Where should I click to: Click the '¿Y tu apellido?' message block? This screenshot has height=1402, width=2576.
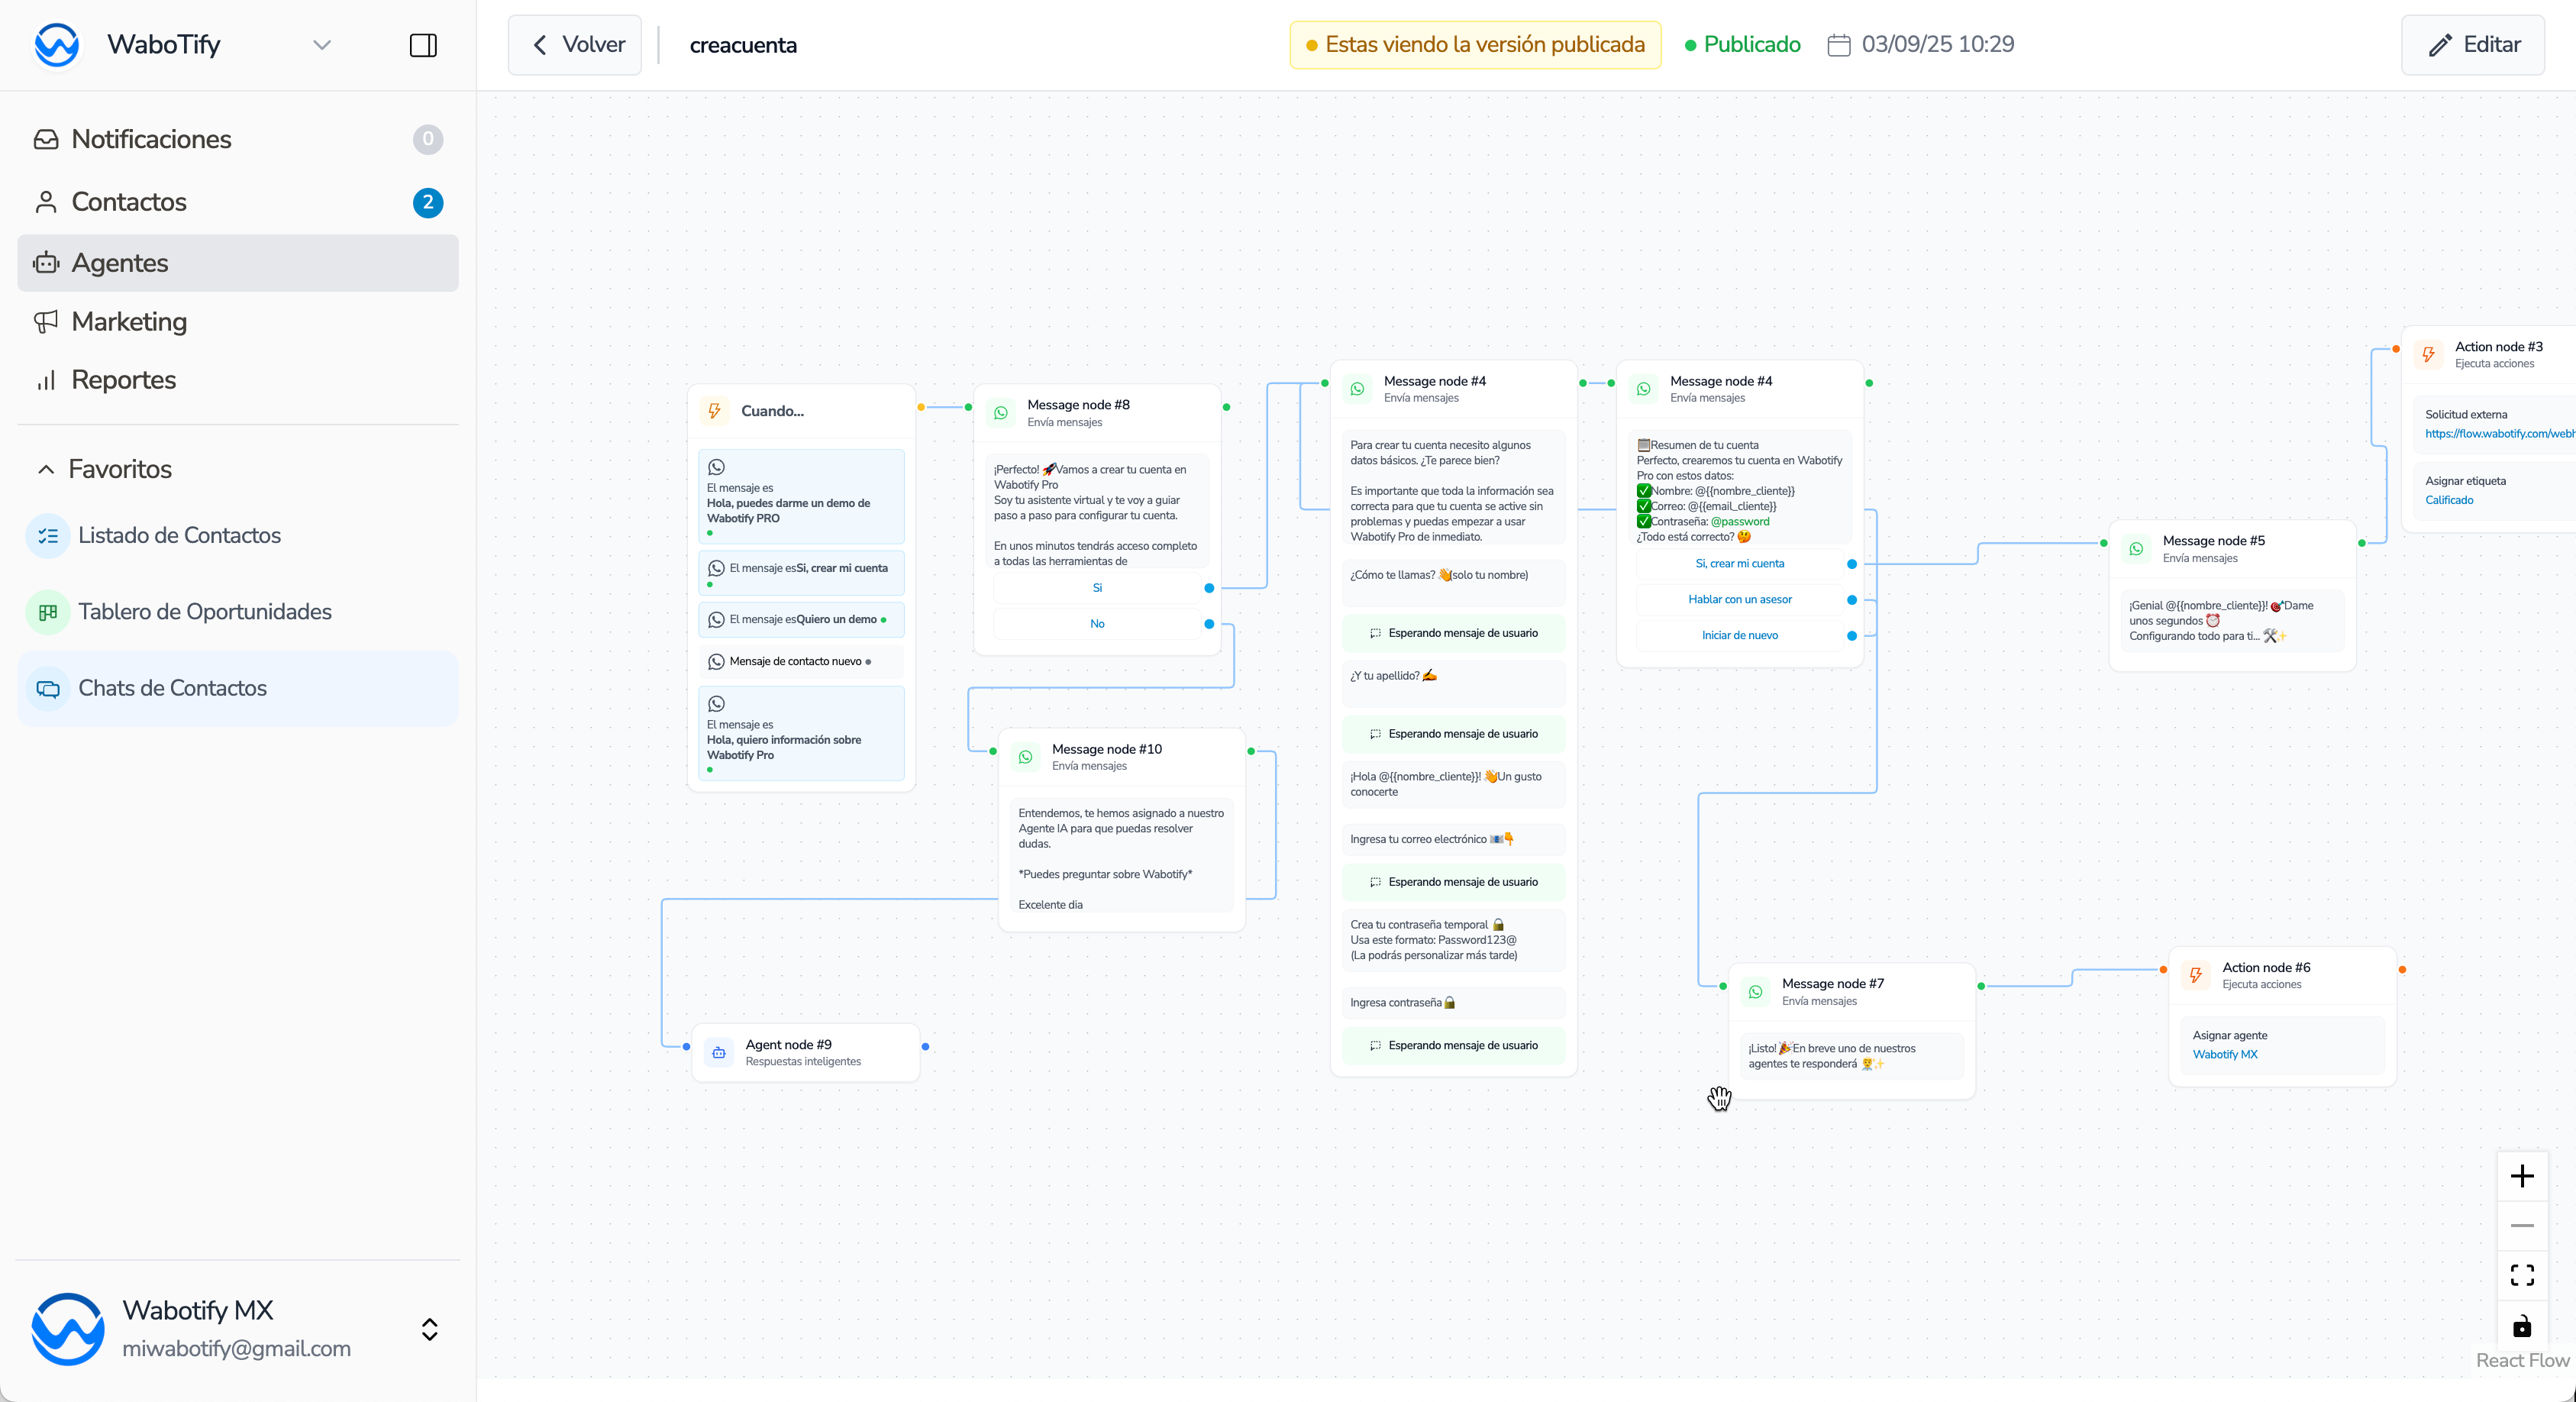(x=1453, y=683)
